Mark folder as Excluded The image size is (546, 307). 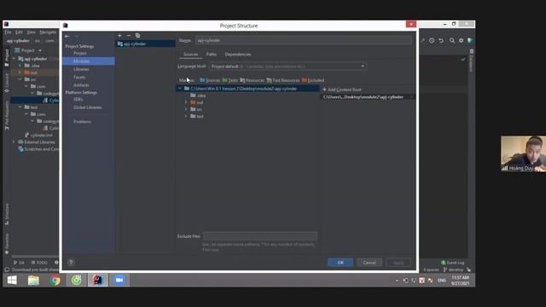click(x=313, y=80)
